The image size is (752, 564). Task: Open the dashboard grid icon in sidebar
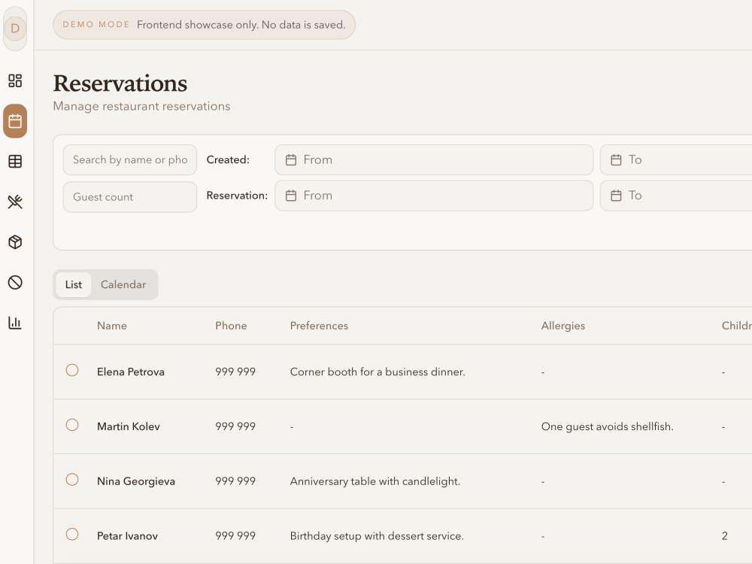click(x=15, y=80)
